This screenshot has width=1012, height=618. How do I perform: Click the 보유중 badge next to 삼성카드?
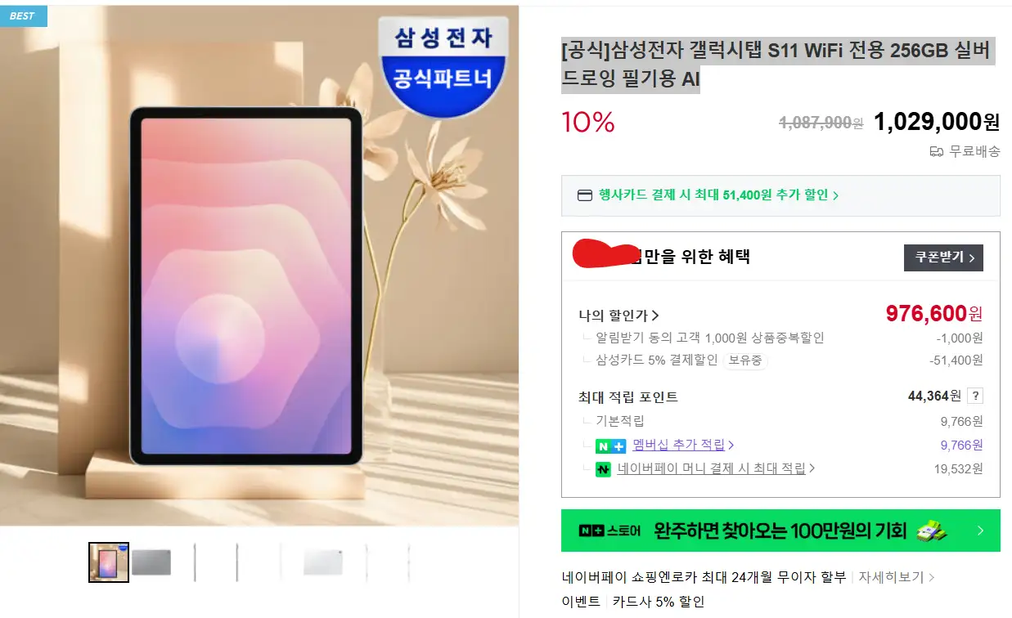pos(745,360)
